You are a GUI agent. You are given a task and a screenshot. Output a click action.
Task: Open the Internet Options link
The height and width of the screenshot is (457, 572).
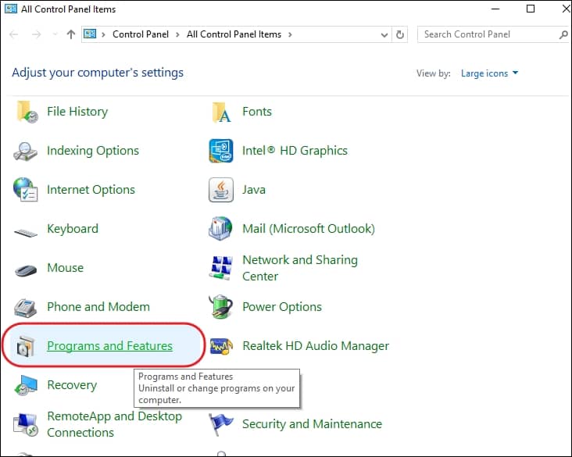[x=91, y=190]
